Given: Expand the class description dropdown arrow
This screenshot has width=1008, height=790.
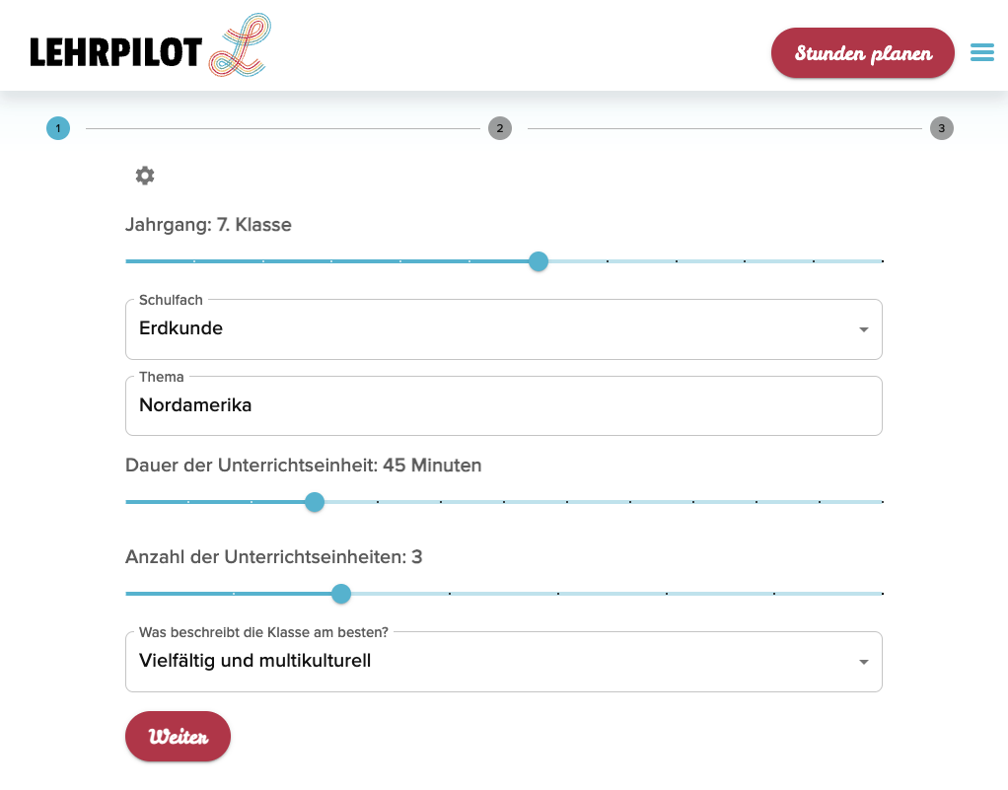Looking at the screenshot, I should point(863,662).
